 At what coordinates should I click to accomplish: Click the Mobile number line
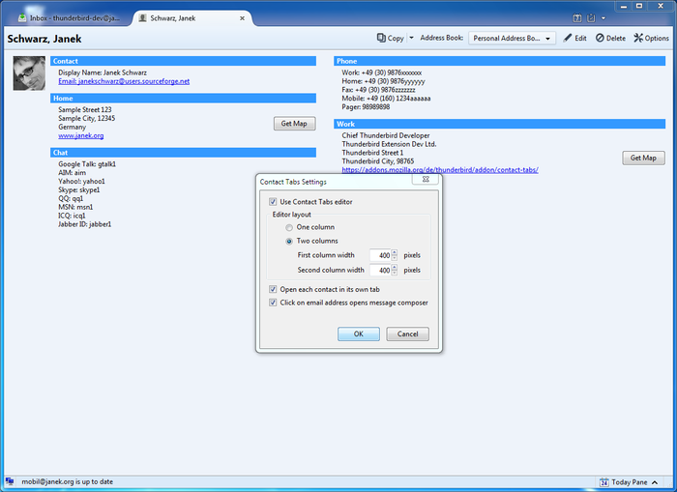point(387,99)
